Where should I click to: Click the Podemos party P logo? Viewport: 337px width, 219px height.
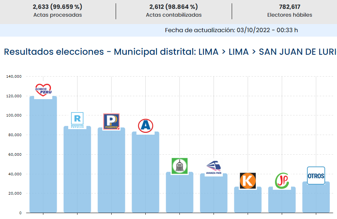pos(111,122)
